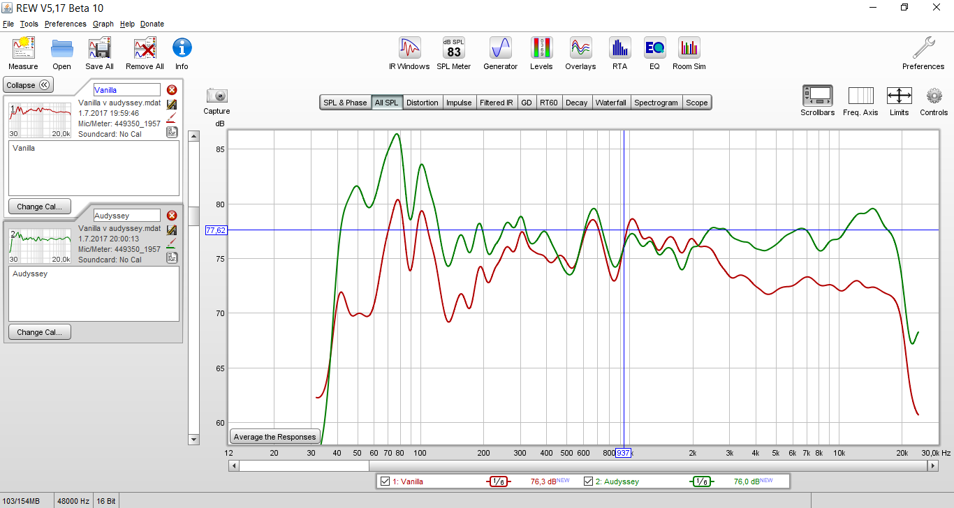Select the Vanilla measurement thumbnail

click(x=40, y=119)
